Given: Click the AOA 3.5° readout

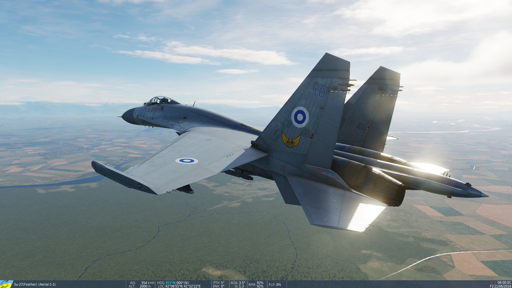Looking at the screenshot, I should (238, 283).
